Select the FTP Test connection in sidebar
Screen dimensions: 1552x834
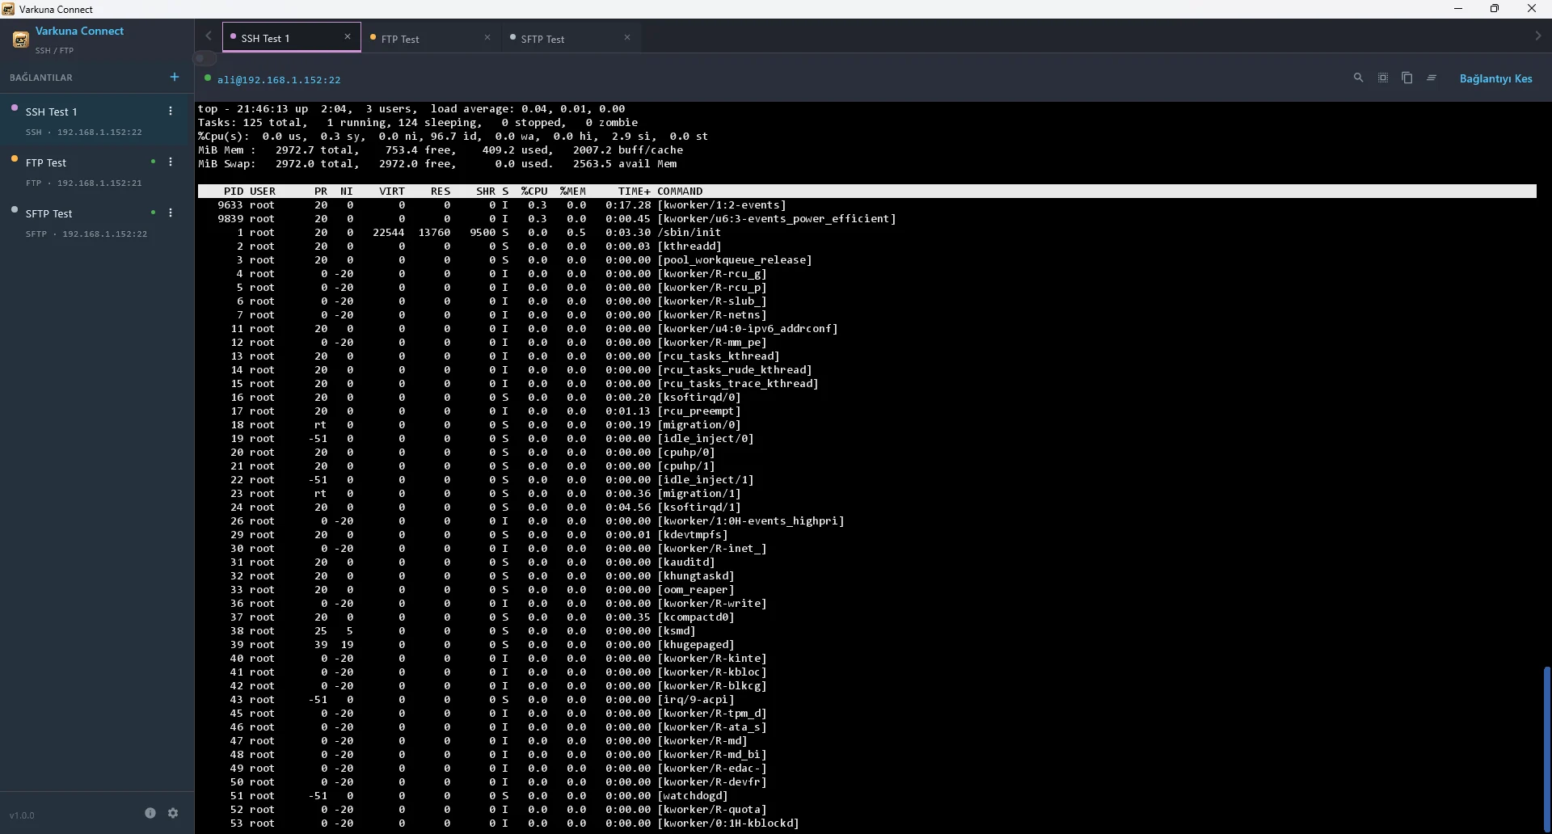[x=97, y=171]
